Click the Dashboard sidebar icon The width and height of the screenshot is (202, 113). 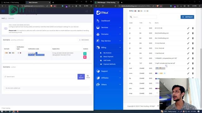98,21
